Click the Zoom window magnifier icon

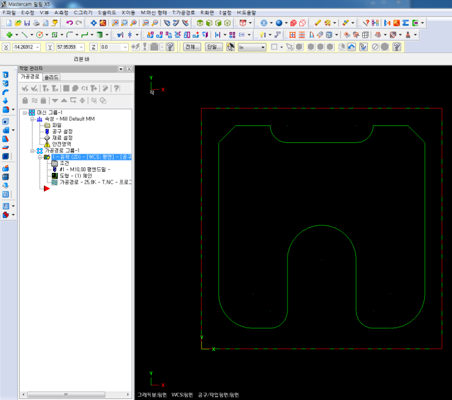pyautogui.click(x=115, y=23)
